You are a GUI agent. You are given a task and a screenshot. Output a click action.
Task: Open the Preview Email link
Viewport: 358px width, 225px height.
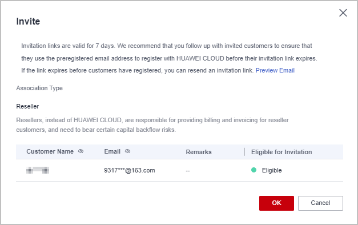coord(275,70)
